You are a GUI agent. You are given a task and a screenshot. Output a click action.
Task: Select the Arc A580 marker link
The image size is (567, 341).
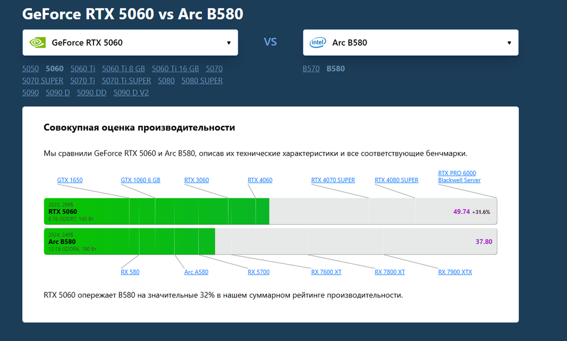tap(196, 271)
